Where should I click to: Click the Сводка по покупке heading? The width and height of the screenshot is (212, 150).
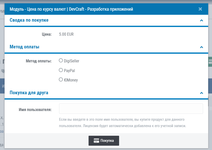29,20
